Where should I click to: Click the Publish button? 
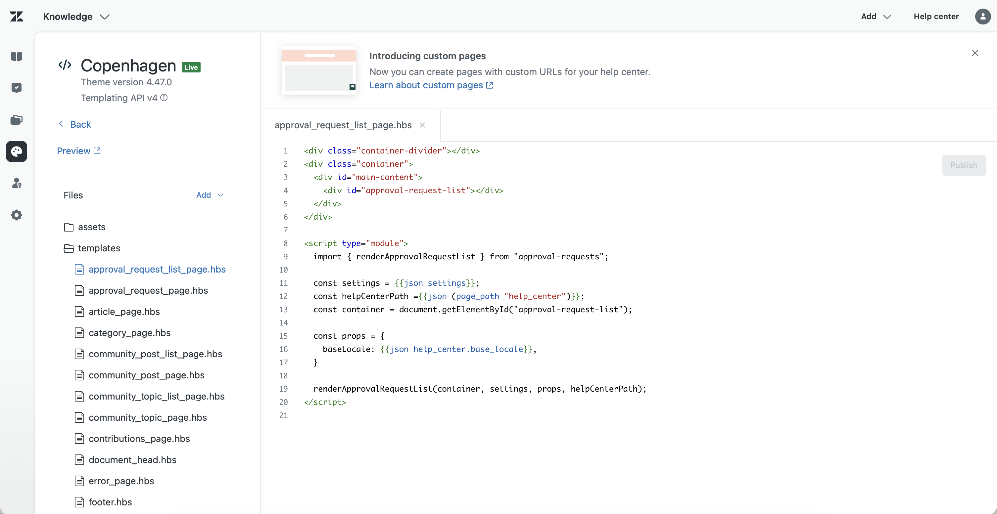coord(964,165)
